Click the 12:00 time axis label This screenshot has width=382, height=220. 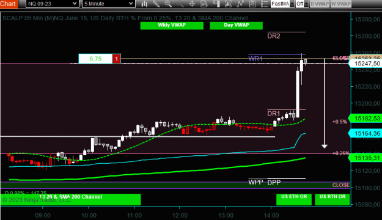(x=180, y=215)
